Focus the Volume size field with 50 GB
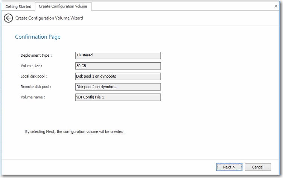The height and width of the screenshot is (178, 283). [118, 66]
